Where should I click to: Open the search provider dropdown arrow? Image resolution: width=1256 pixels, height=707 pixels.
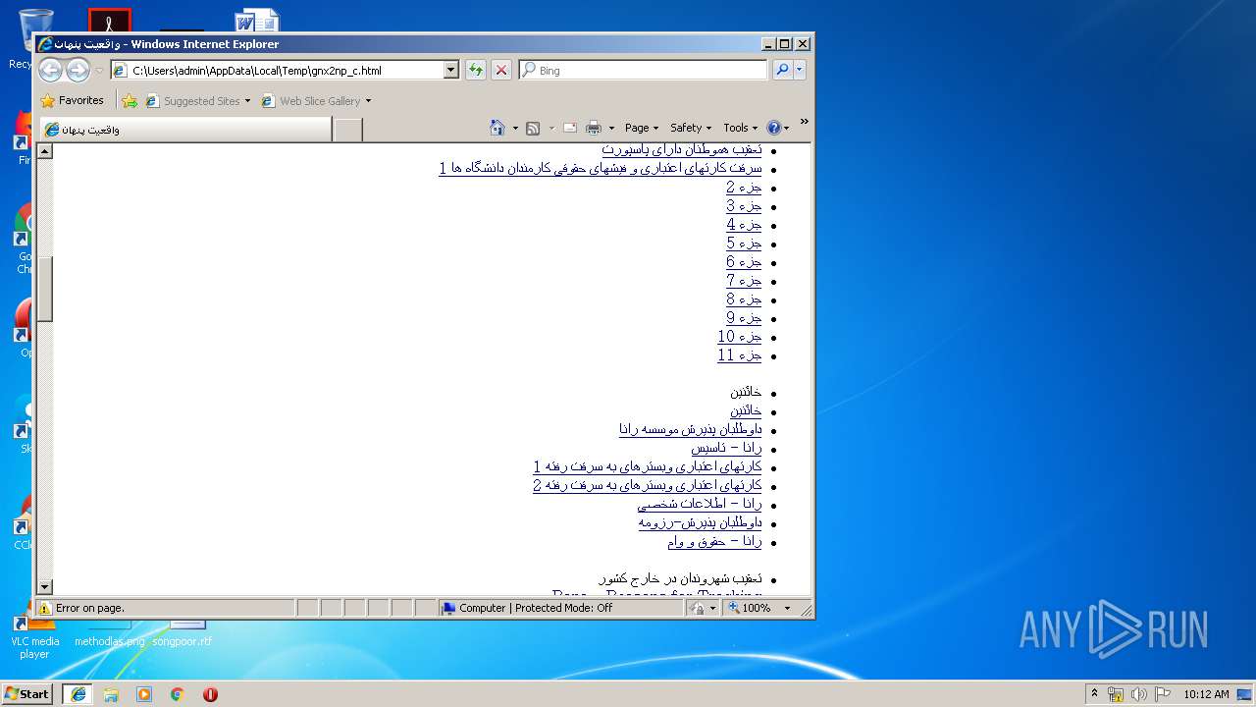[x=800, y=70]
